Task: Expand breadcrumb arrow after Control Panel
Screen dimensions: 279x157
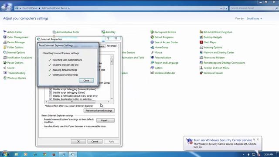Action: click(x=40, y=8)
